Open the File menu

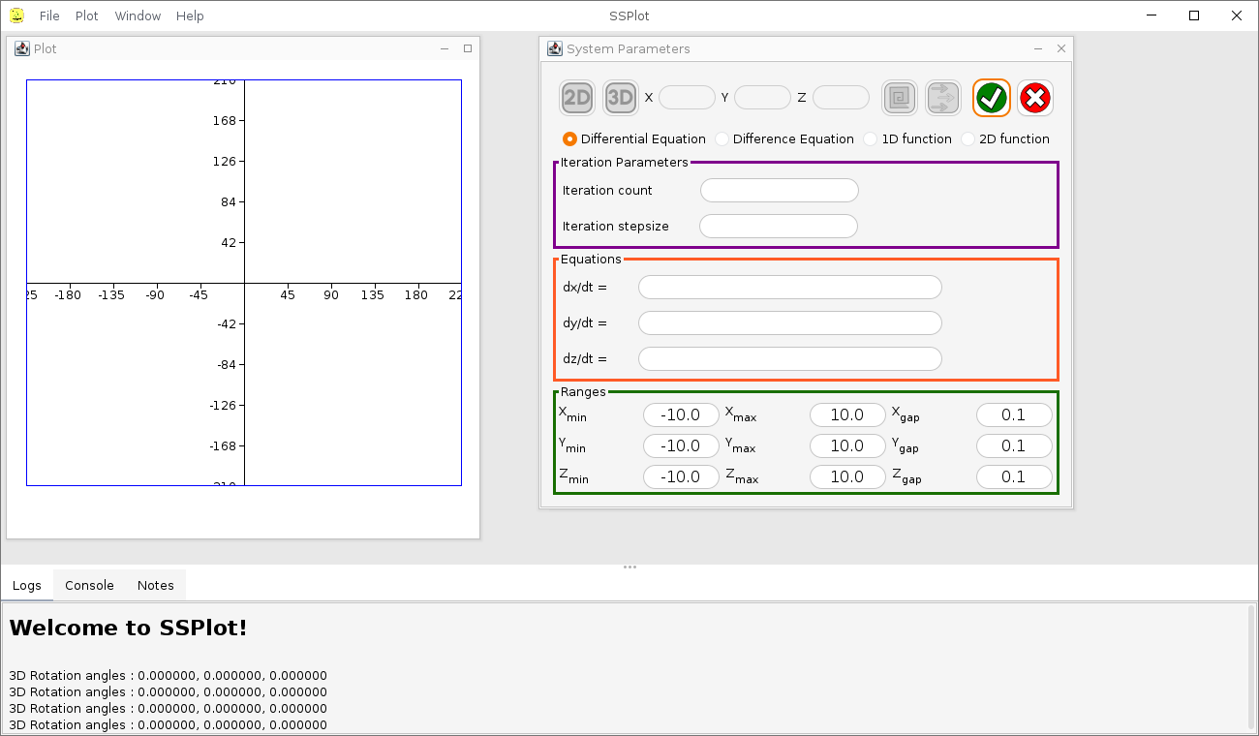(49, 15)
